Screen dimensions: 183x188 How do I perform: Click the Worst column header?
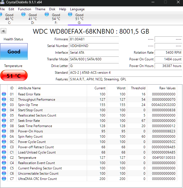pyautogui.click(x=117, y=88)
